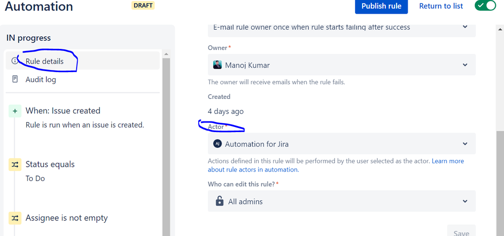Click the chevron in the Owner field
This screenshot has height=236, width=504.
[x=465, y=65]
